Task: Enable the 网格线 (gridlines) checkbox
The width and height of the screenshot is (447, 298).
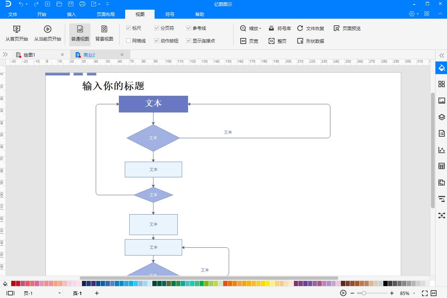Action: [128, 41]
